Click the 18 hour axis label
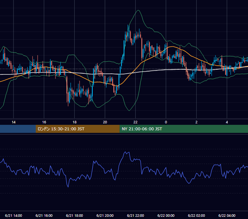Viewport: 248px width, 219px height. coord(74,122)
